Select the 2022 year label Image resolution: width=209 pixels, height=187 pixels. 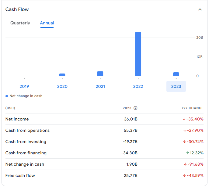138,86
